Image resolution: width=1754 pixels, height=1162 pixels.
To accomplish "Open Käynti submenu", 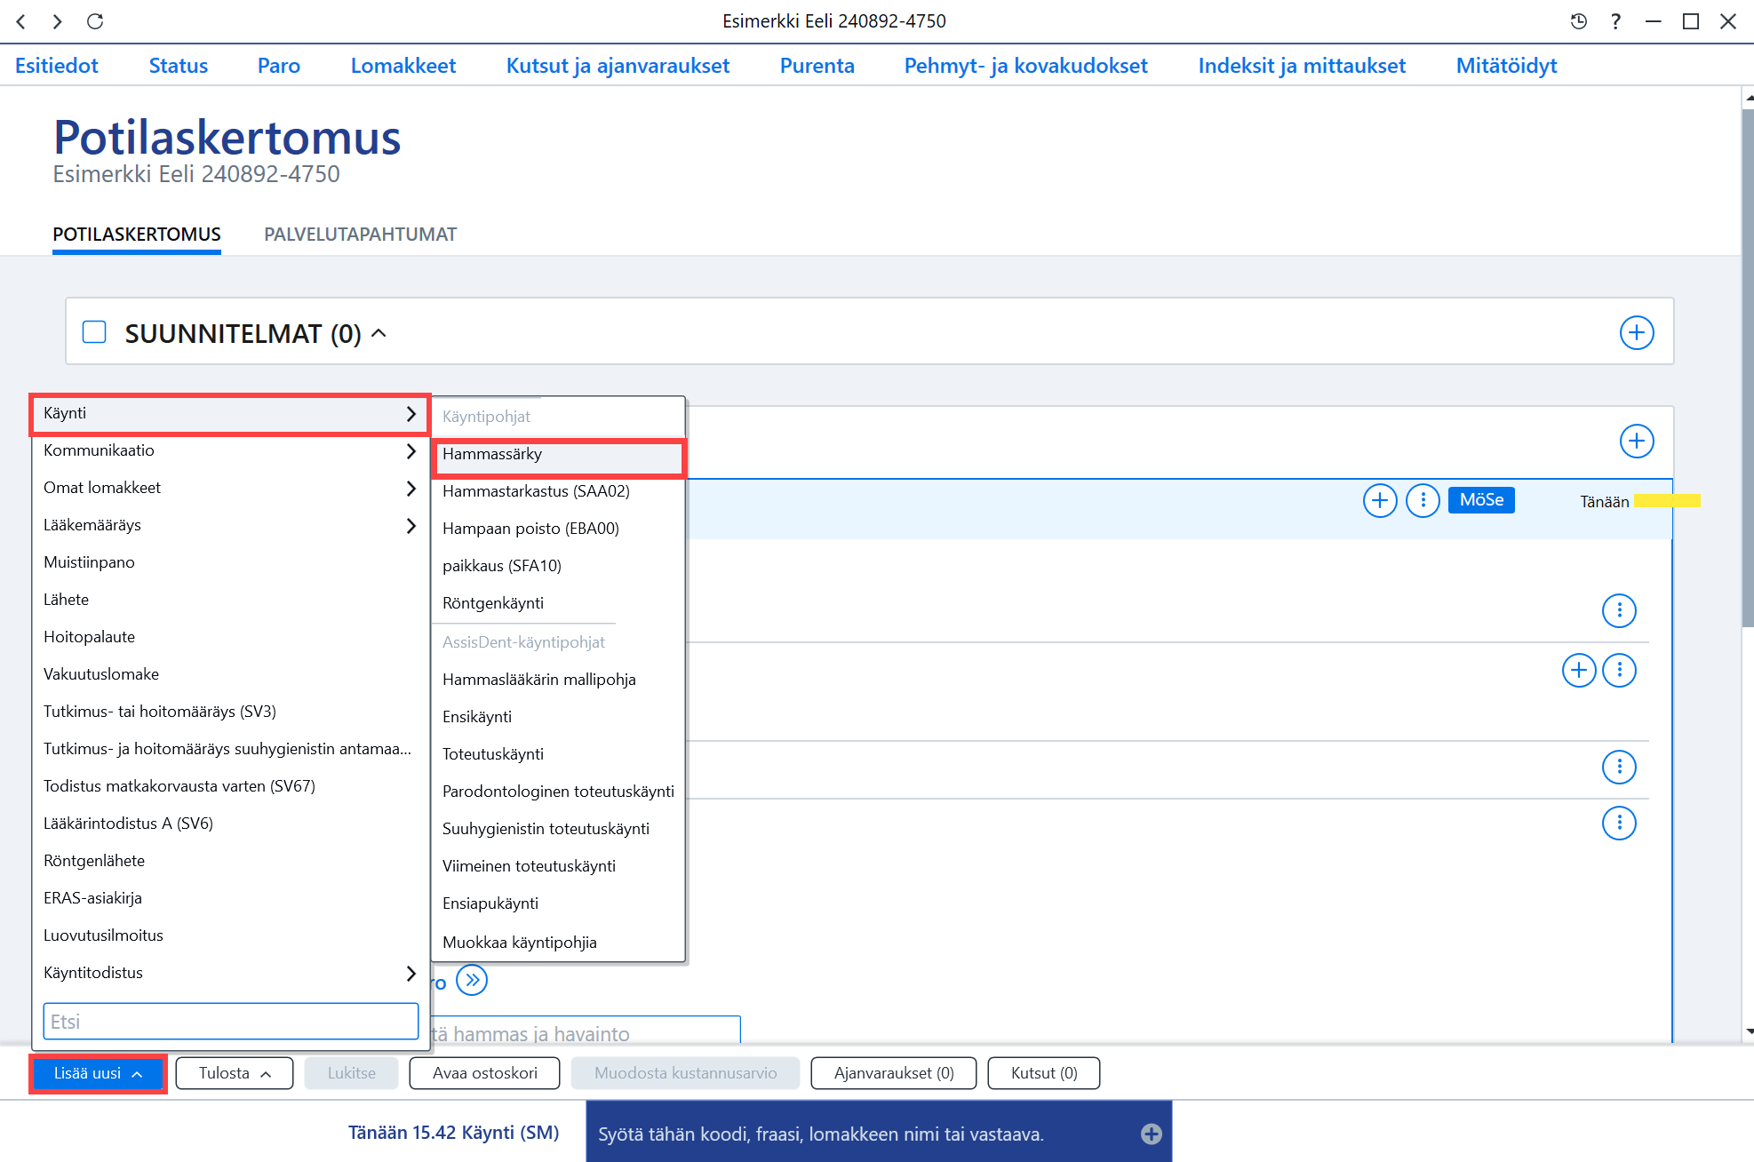I will point(229,414).
